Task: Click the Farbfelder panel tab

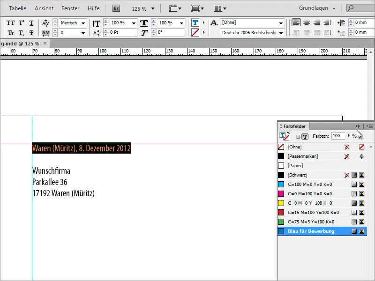Action: coord(293,126)
